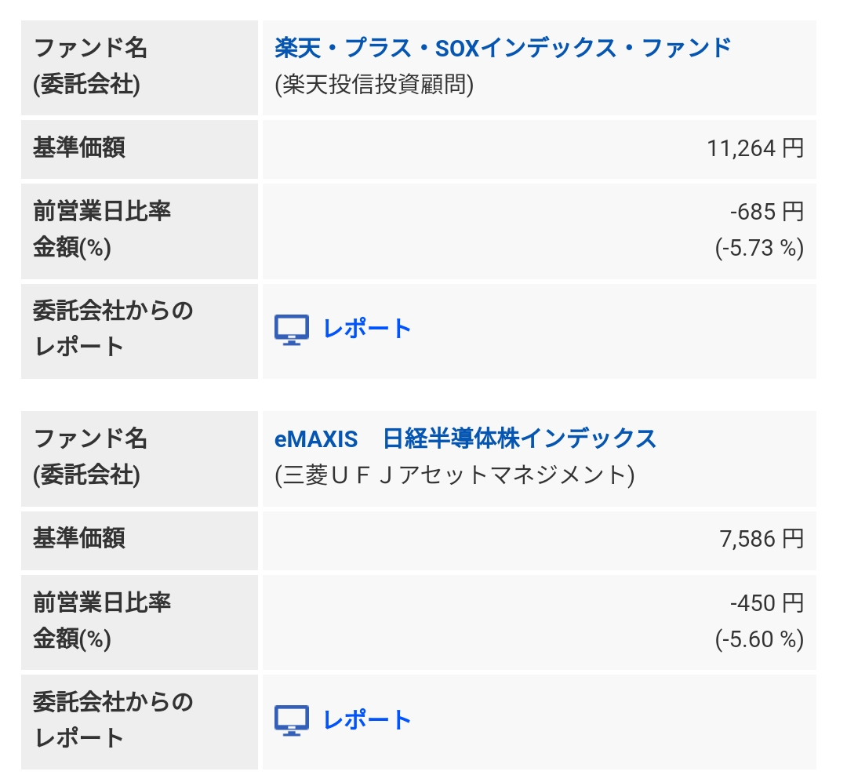Click the (-5.73 %) change percentage
Image resolution: width=847 pixels, height=775 pixels.
[x=759, y=248]
